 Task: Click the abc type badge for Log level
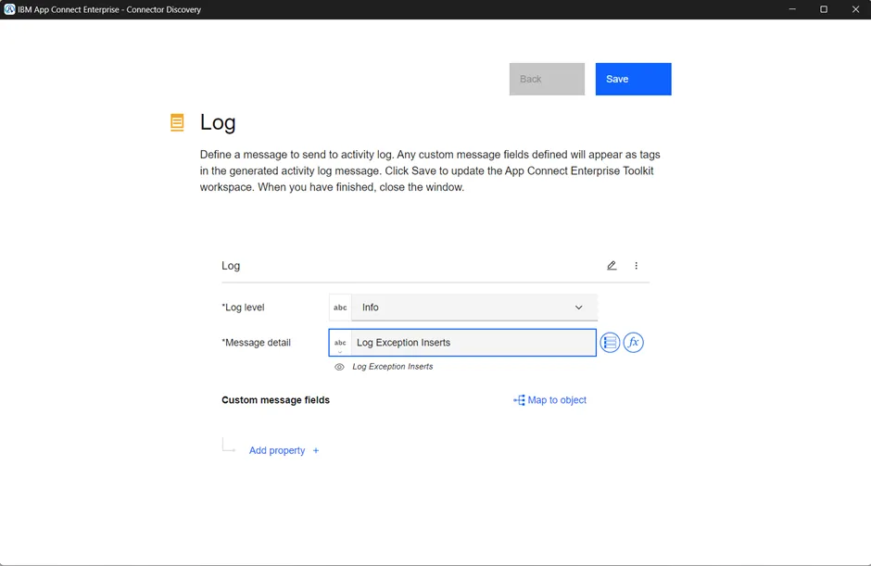340,308
